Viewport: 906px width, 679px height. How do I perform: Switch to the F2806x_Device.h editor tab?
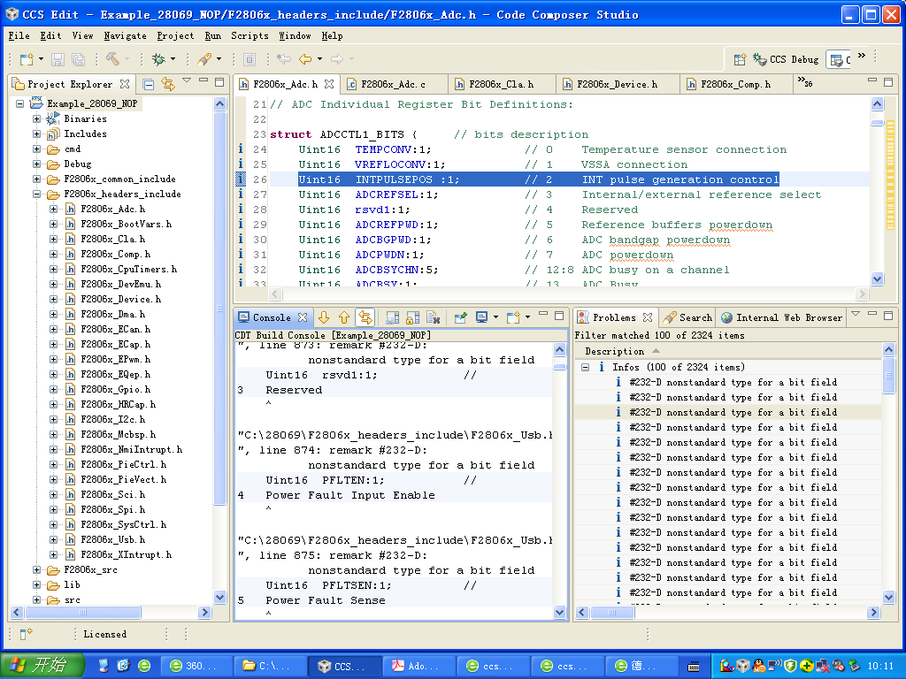click(616, 84)
